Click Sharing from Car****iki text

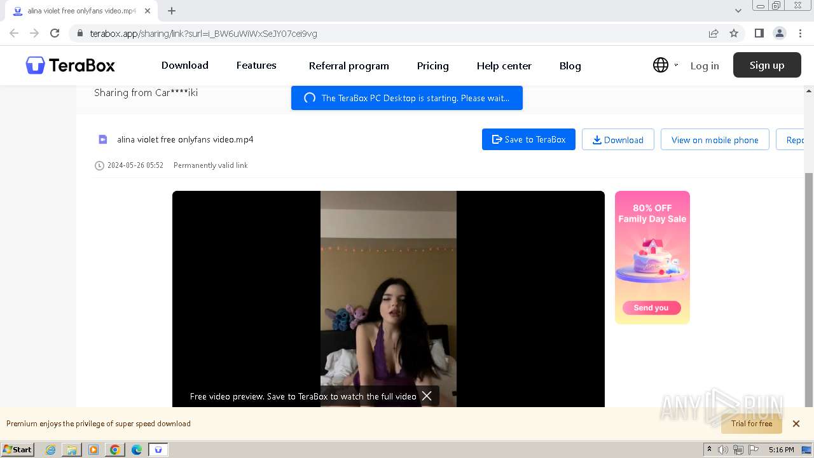pyautogui.click(x=146, y=92)
